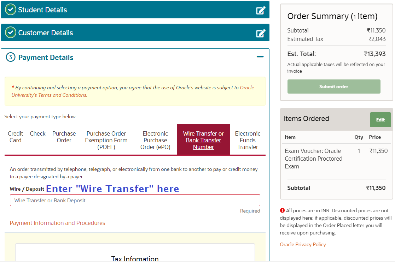
Task: Click the Submit order button
Action: tap(334, 87)
